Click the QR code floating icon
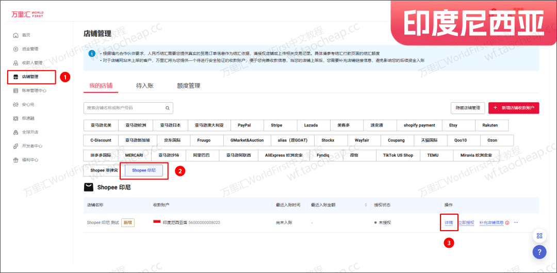Image resolution: width=557 pixels, height=273 pixels. click(539, 236)
